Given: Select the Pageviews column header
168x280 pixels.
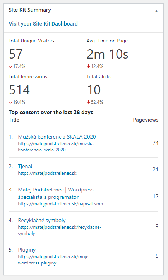Looking at the screenshot, I should click(x=146, y=120).
